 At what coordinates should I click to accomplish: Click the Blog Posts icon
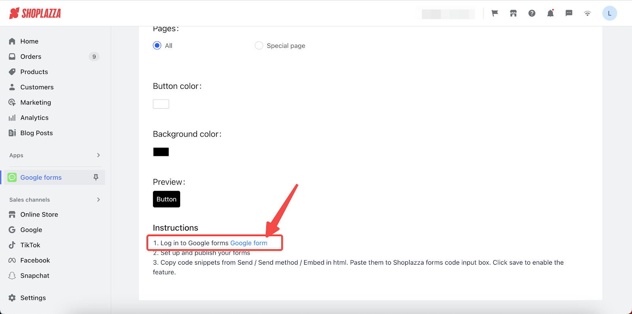point(12,133)
